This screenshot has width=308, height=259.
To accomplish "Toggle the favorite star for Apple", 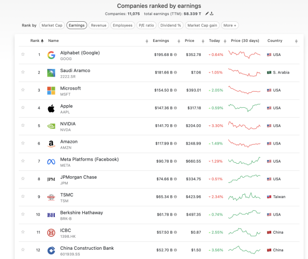I will pyautogui.click(x=23, y=108).
